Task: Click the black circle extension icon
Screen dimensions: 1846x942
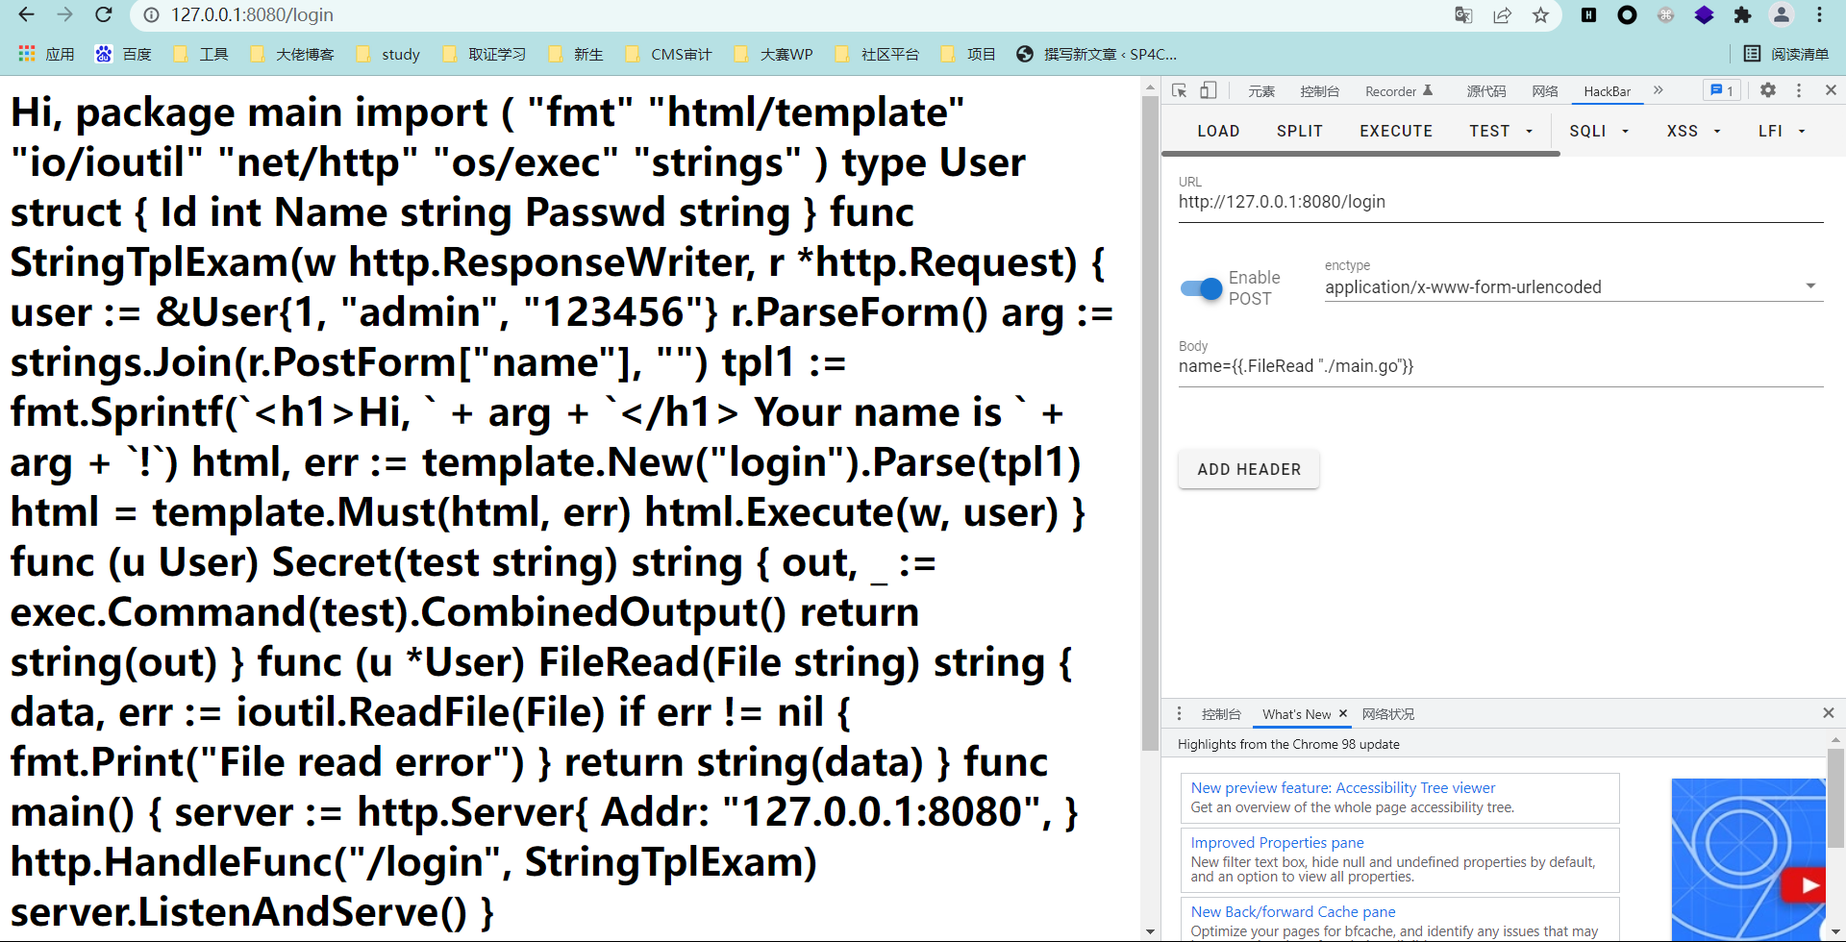Action: point(1627,14)
